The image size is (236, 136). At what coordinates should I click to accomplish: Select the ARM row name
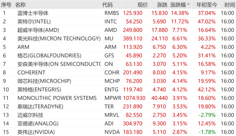coord(23,47)
